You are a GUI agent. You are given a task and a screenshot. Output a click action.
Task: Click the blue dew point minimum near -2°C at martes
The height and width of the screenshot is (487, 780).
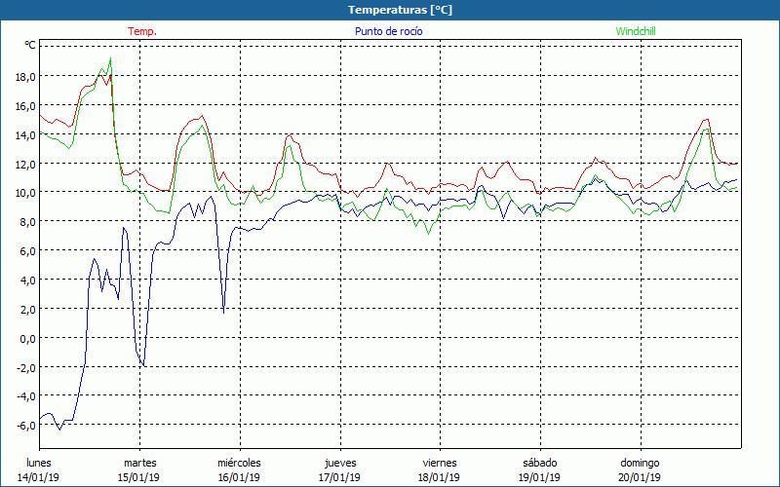[x=143, y=366]
